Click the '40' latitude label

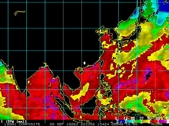click(156, 28)
